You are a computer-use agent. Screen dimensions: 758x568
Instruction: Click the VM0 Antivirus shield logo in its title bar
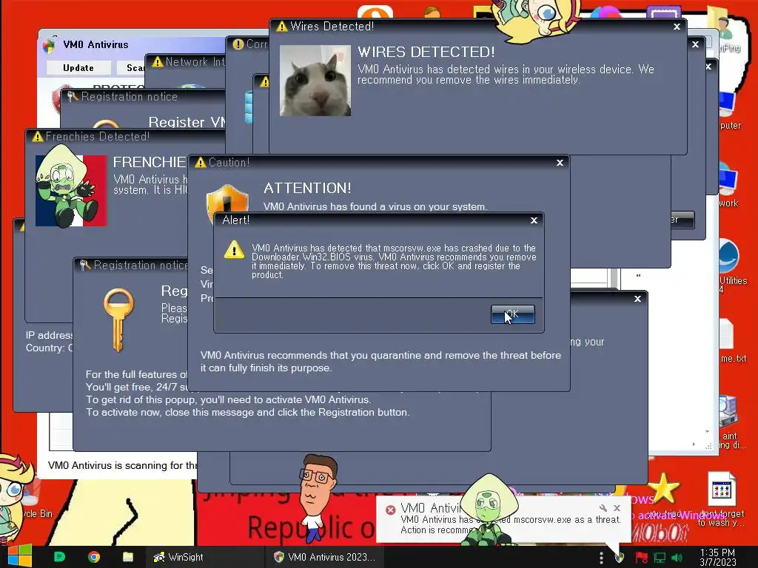[49, 45]
